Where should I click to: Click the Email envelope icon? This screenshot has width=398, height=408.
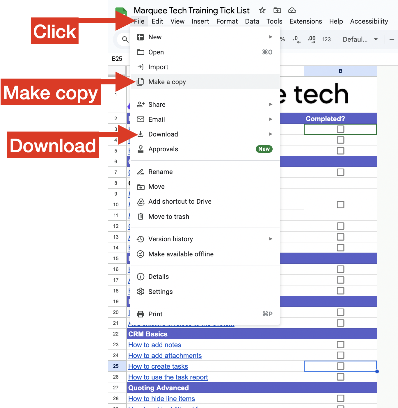click(141, 119)
